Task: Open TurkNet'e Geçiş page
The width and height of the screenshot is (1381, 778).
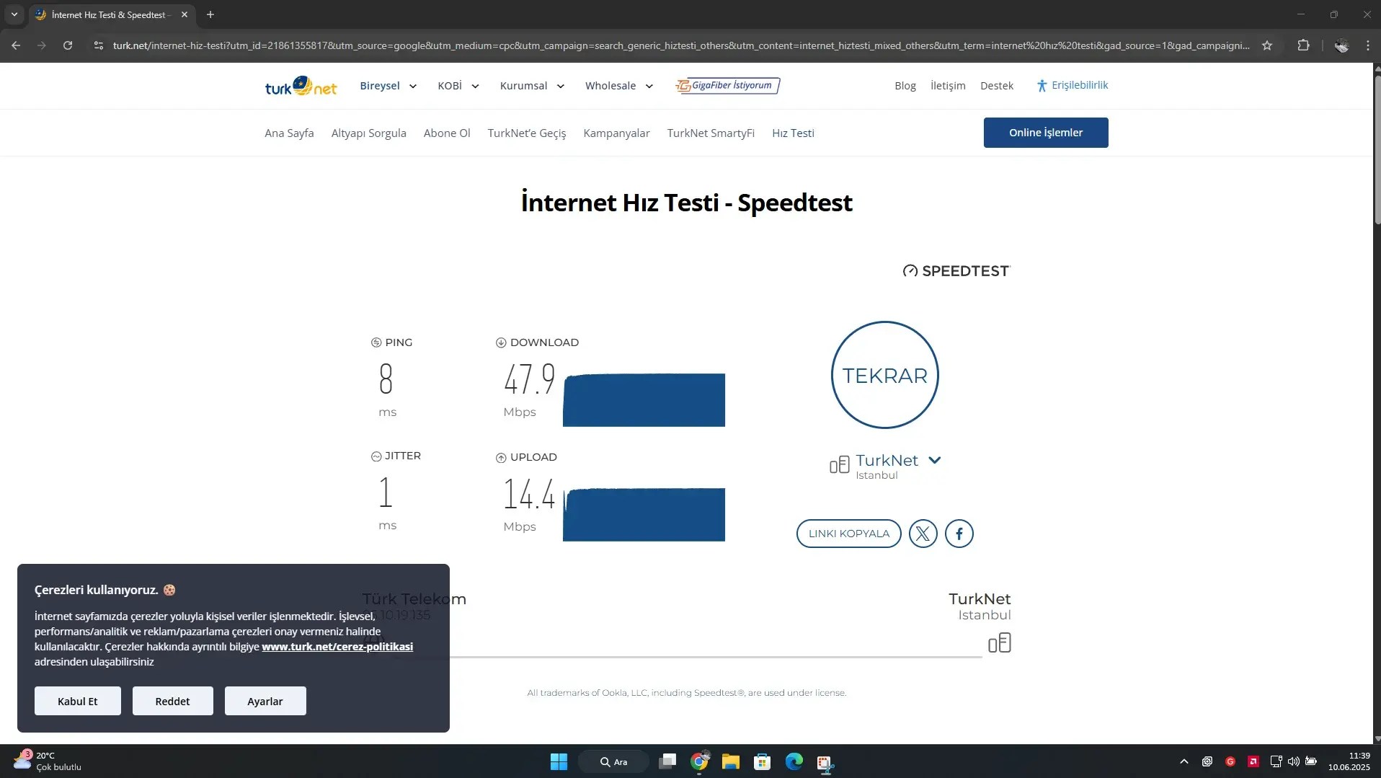Action: (x=527, y=133)
